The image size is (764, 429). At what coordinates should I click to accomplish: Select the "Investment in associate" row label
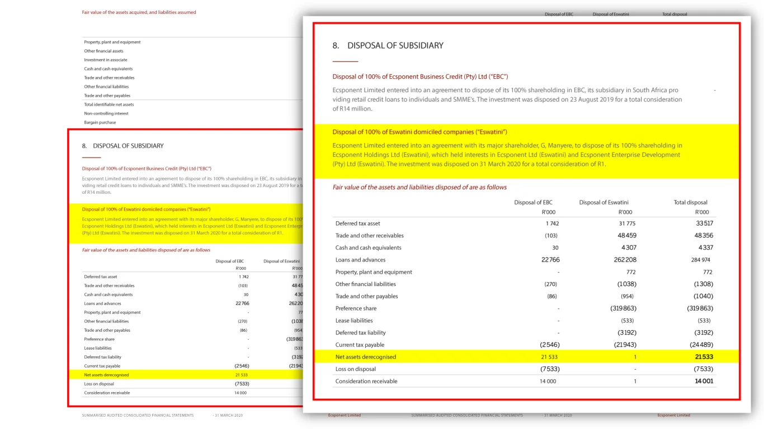105,60
